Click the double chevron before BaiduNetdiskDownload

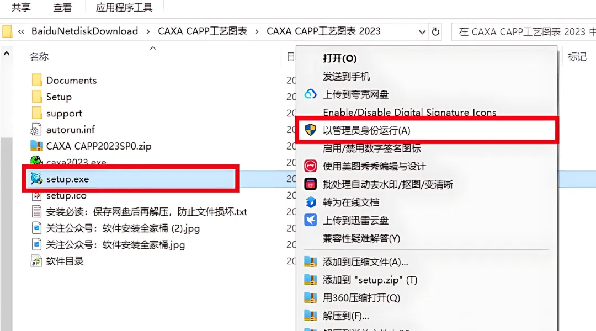(x=22, y=31)
